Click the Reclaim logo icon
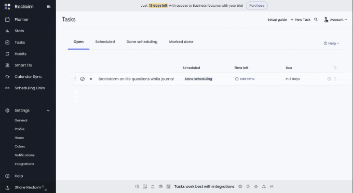Screen dimensions: 353x193 [7, 7]
